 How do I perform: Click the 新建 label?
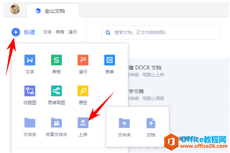tap(30, 32)
